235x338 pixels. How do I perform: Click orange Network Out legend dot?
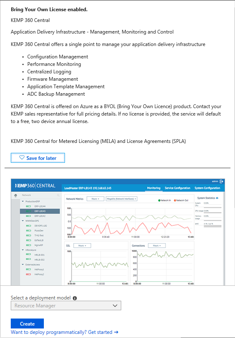(175, 200)
